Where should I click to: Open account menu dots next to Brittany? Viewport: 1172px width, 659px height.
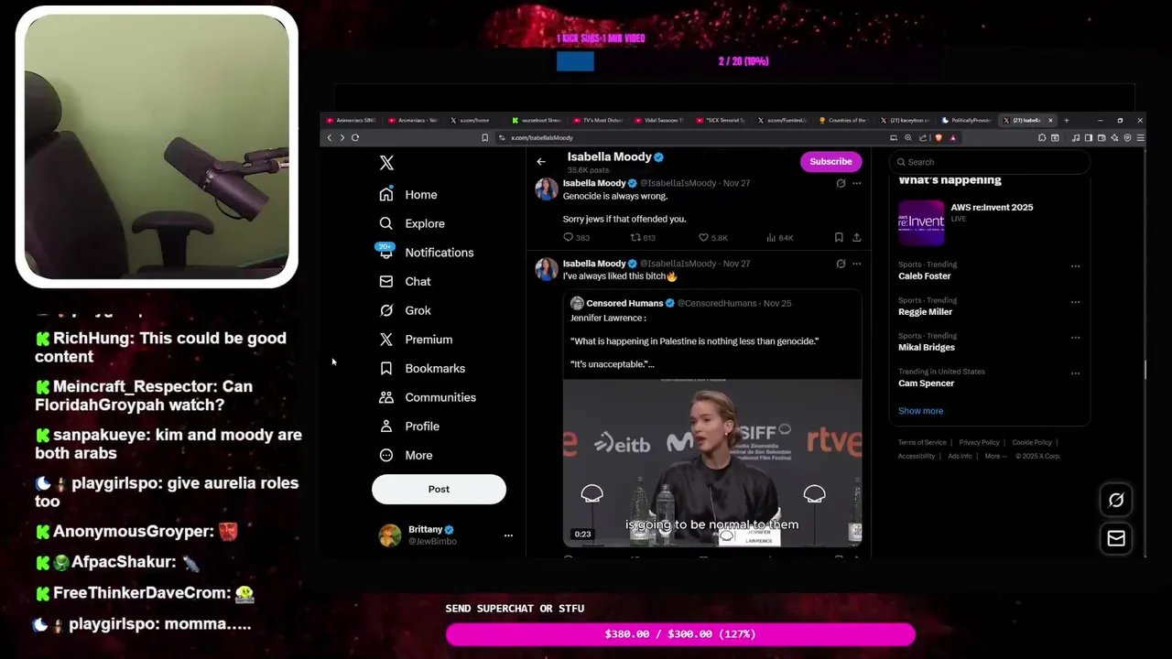(508, 535)
